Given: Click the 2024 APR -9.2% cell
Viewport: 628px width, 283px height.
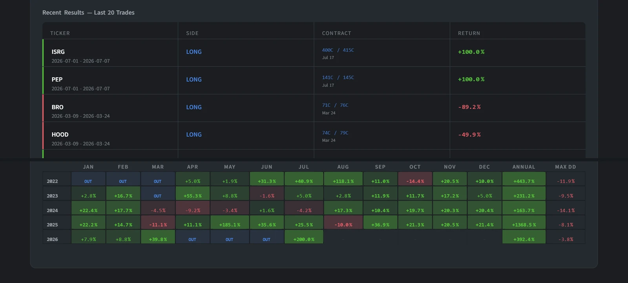Looking at the screenshot, I should [192, 208].
